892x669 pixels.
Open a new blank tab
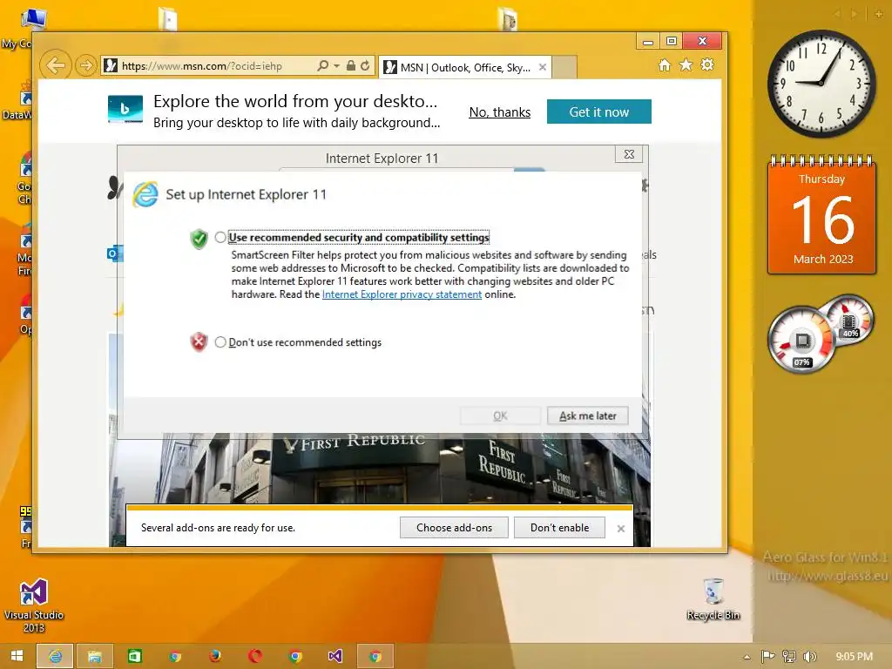coord(564,67)
